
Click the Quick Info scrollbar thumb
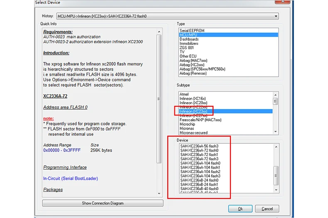tap(159, 99)
